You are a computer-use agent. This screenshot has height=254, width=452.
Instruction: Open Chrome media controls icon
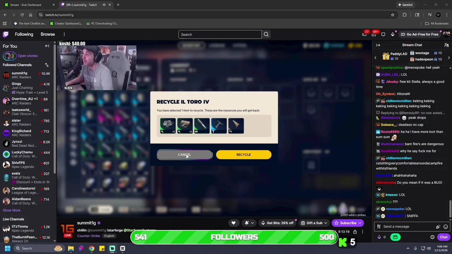(x=430, y=15)
